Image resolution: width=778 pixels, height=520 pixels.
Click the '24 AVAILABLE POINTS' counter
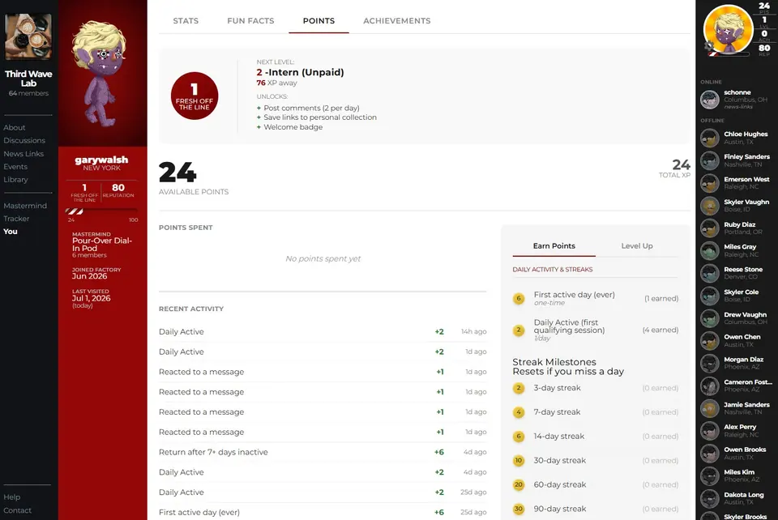point(194,178)
